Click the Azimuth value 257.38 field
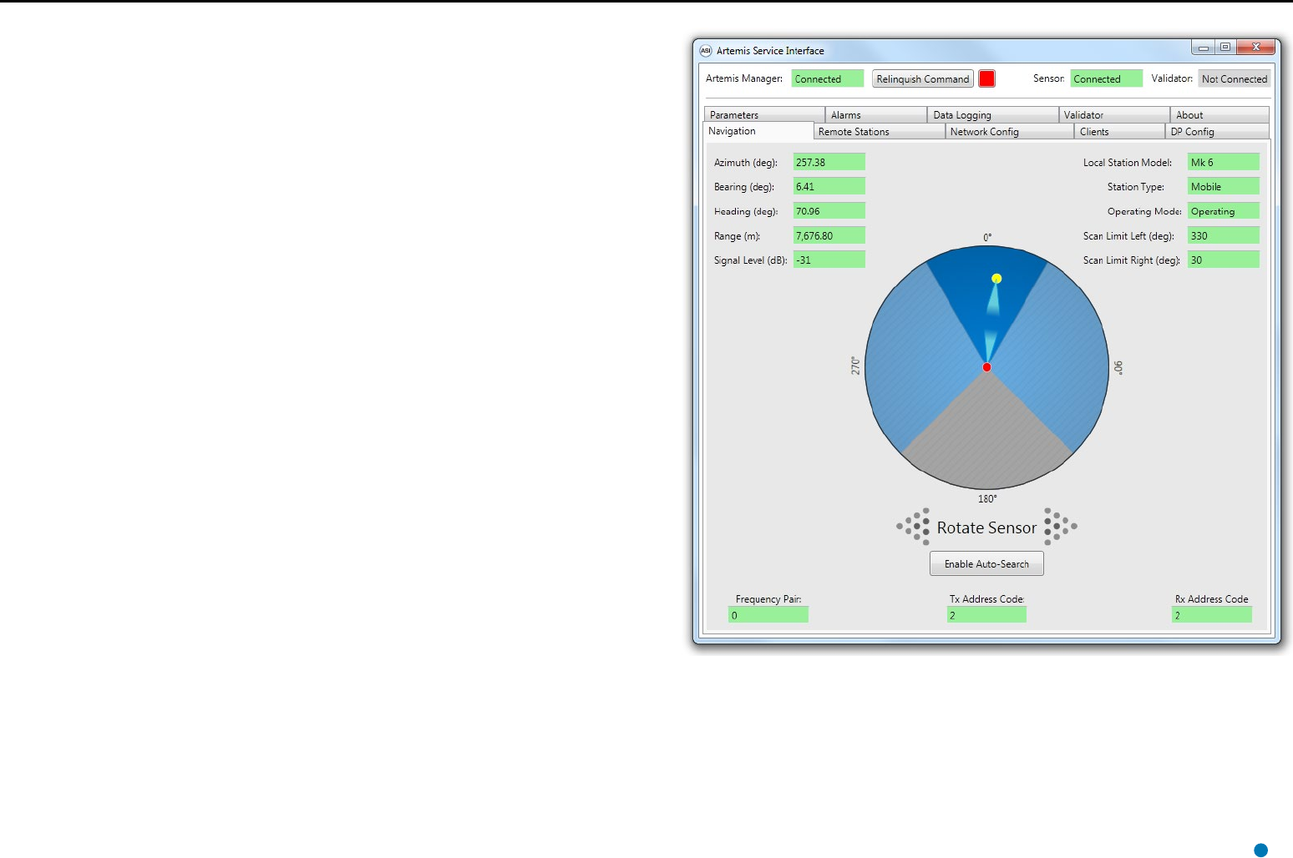Screen dimensions: 1293x858 coord(829,162)
